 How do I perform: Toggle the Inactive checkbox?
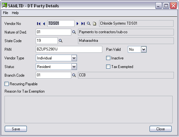tap(108, 58)
